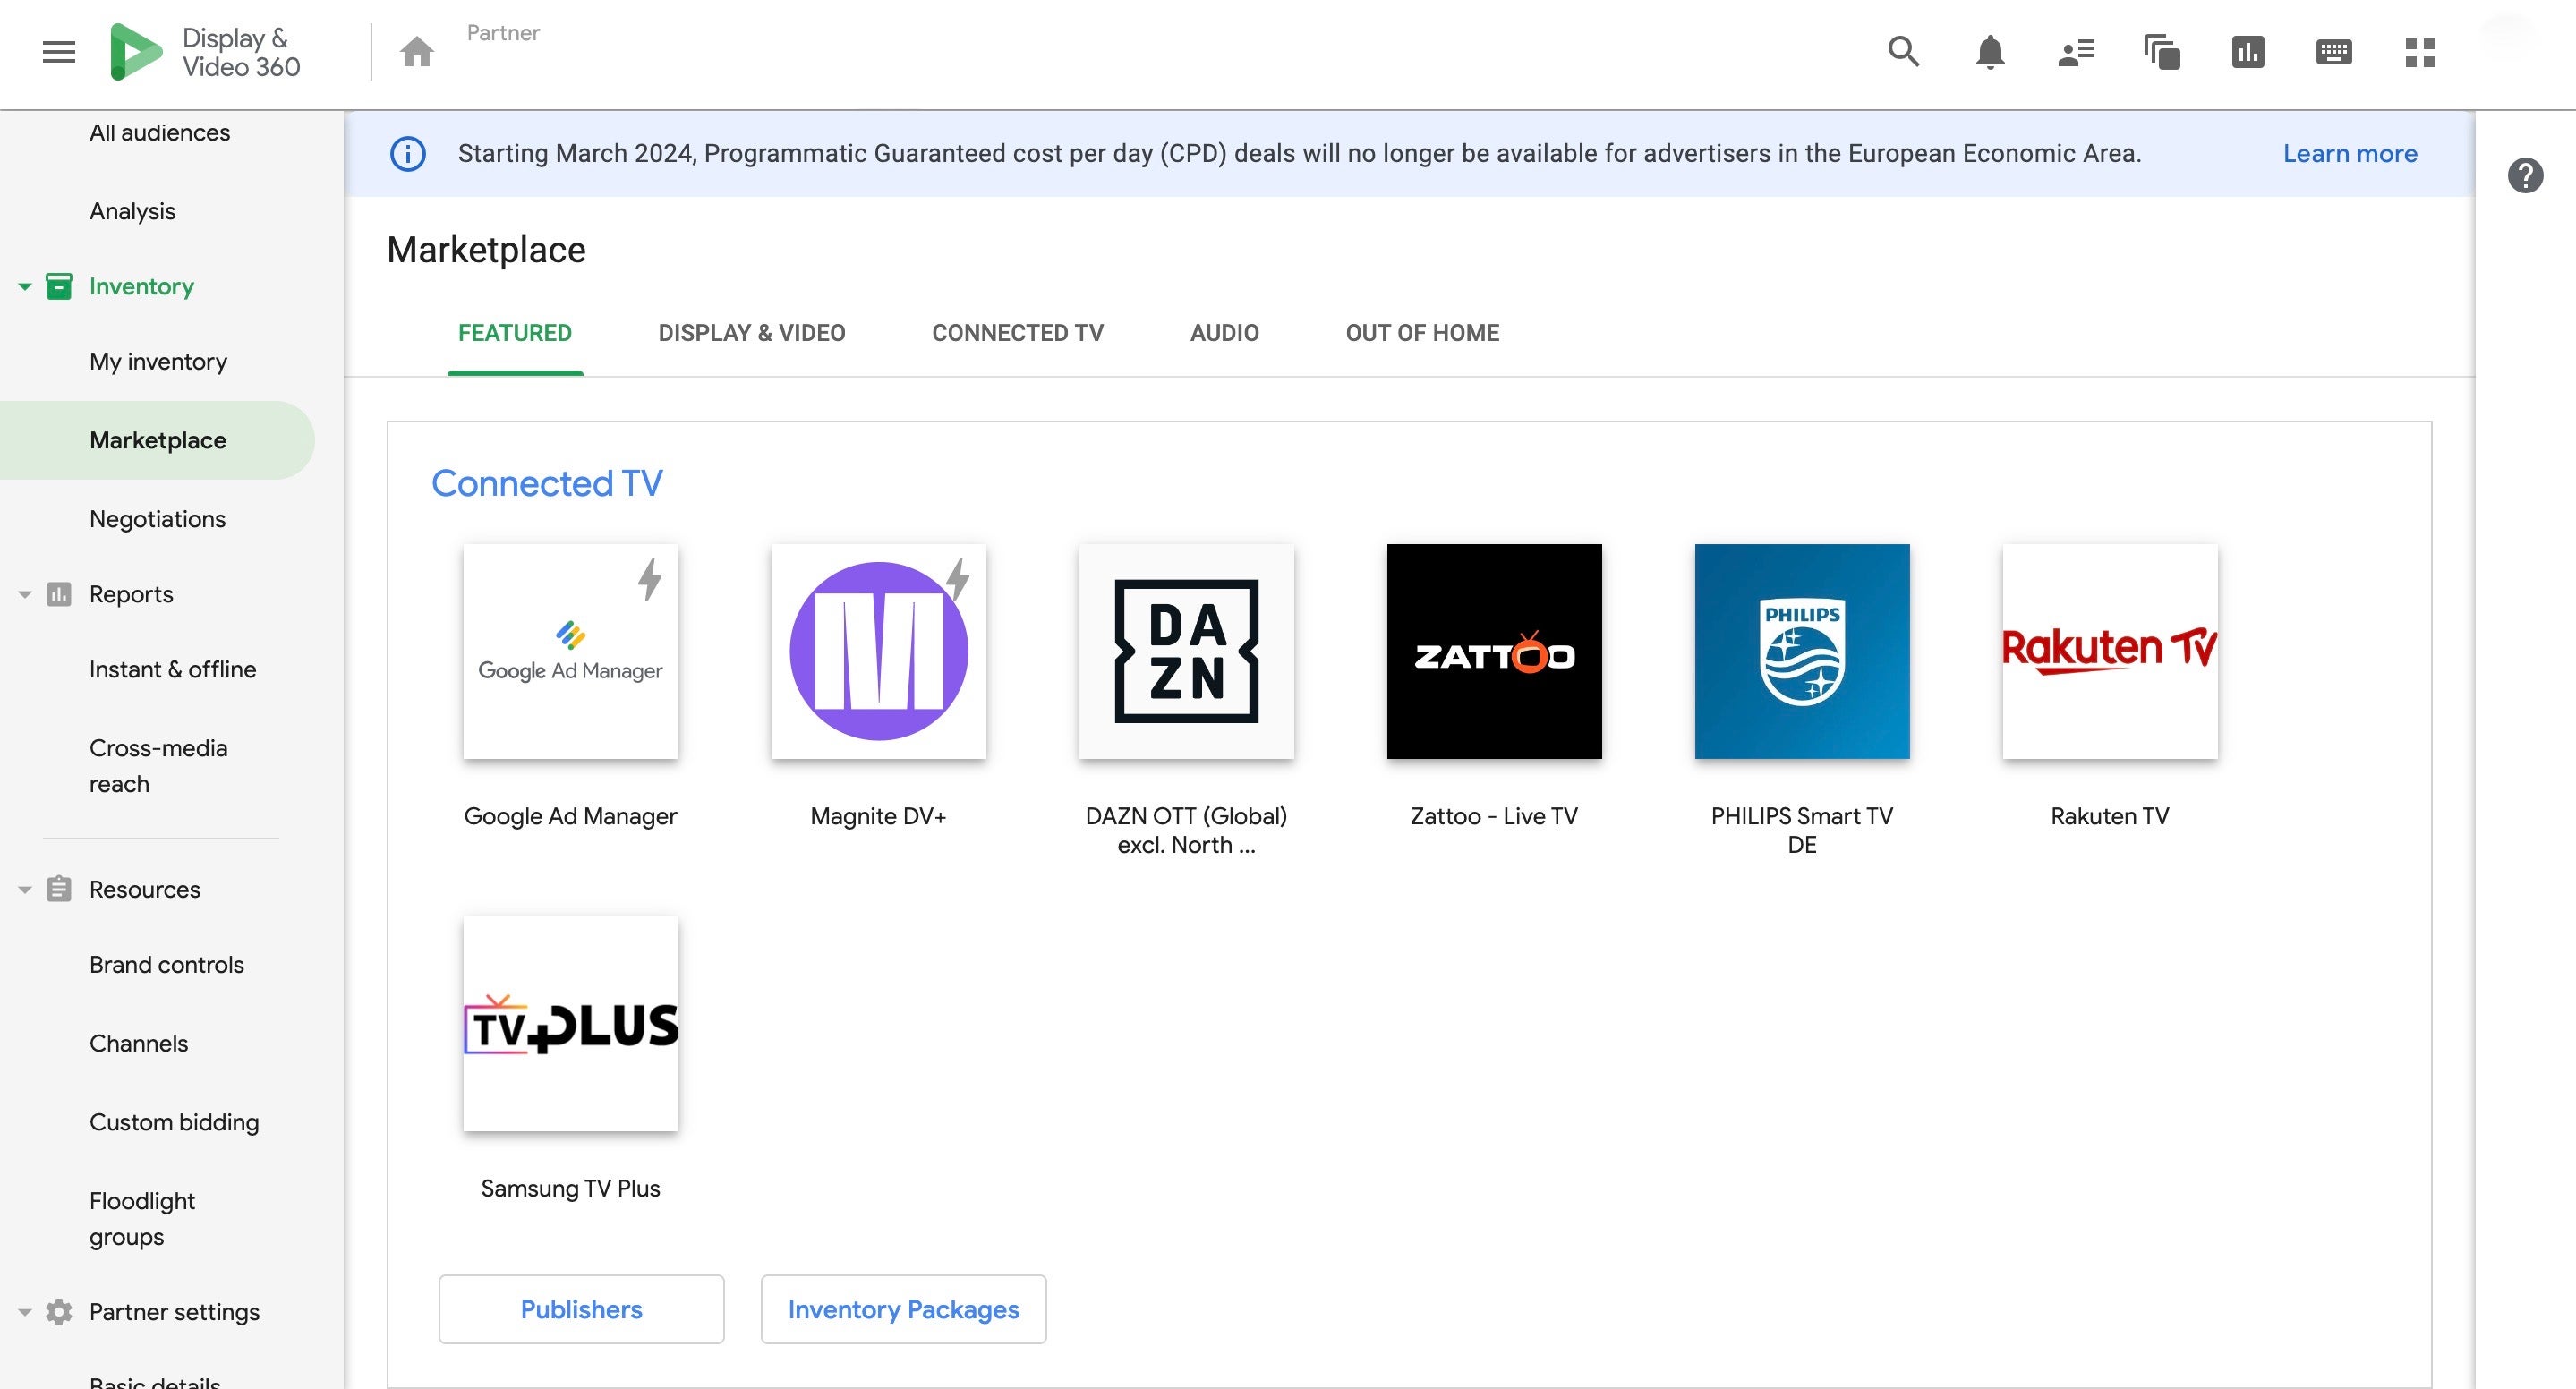Click the account list icon in header
Screen dimensions: 2576x1389
[x=2076, y=52]
